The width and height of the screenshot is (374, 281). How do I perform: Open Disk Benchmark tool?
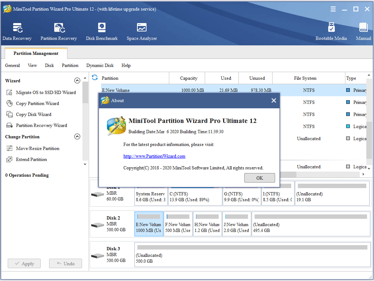pyautogui.click(x=102, y=32)
